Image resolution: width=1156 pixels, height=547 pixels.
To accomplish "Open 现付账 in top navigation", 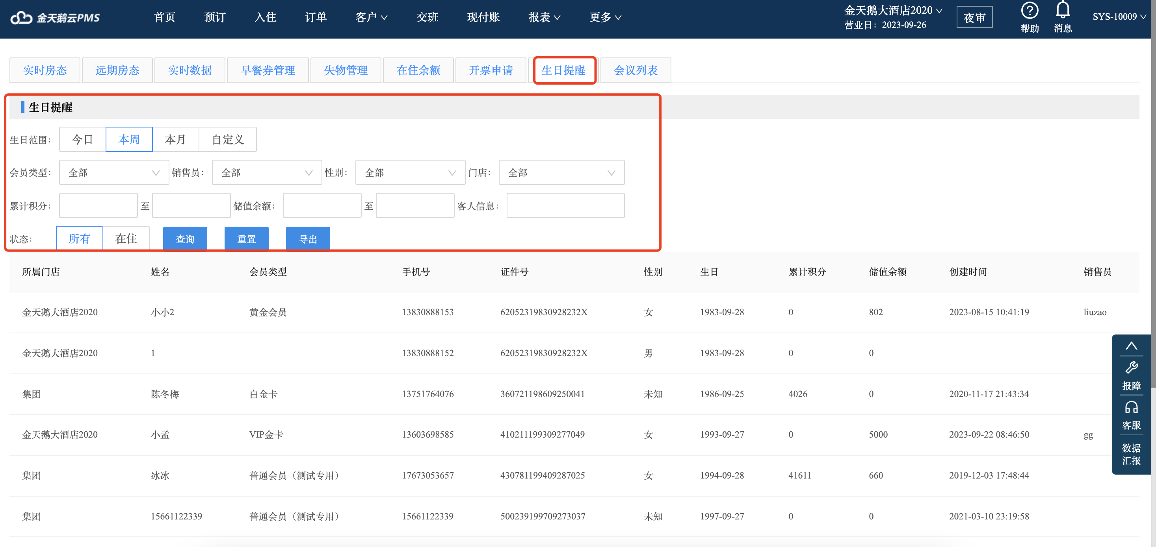I will click(483, 17).
